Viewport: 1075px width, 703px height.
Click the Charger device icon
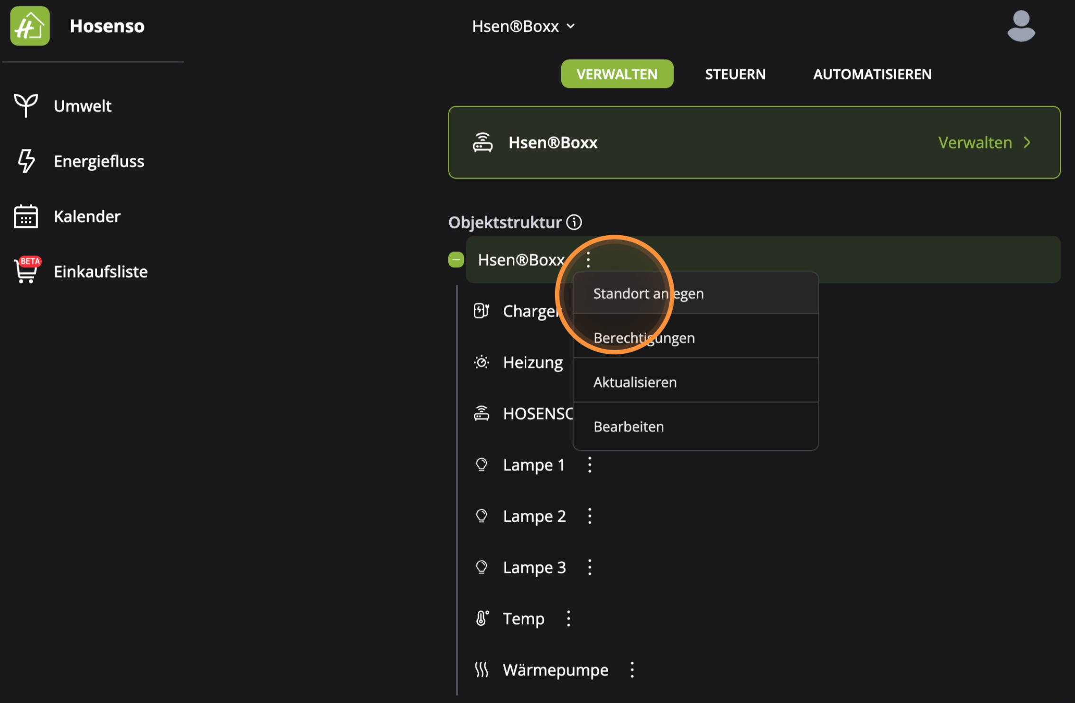point(482,311)
